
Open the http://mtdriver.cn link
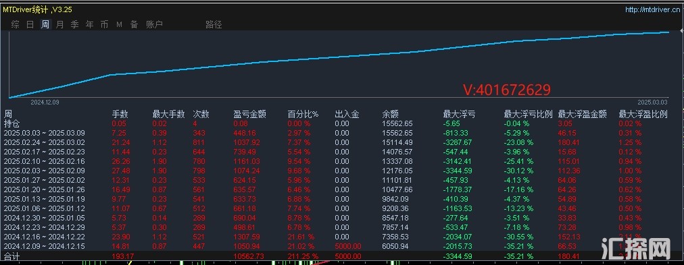(x=653, y=10)
